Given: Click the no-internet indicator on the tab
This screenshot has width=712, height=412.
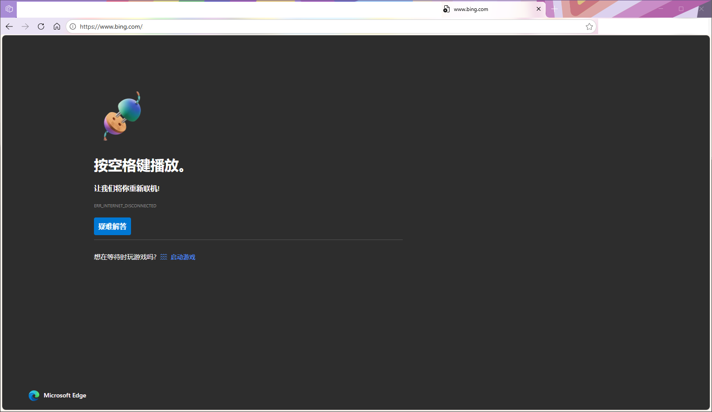Looking at the screenshot, I should pos(446,9).
